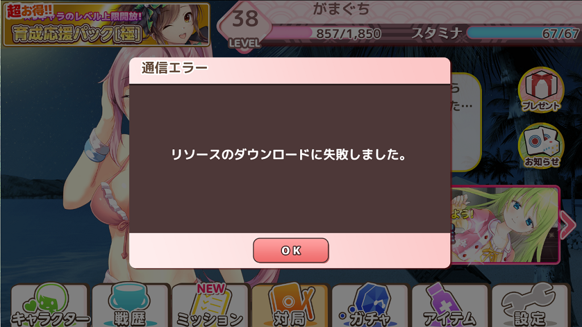The width and height of the screenshot is (582, 327).
Task: Open the 設定 wrench settings icon
Action: coord(530,305)
